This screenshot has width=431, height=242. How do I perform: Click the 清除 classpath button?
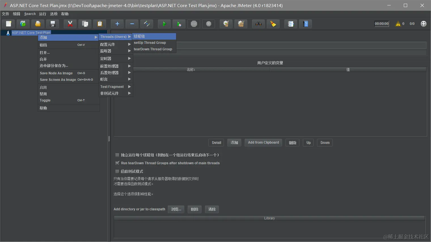pos(212,209)
